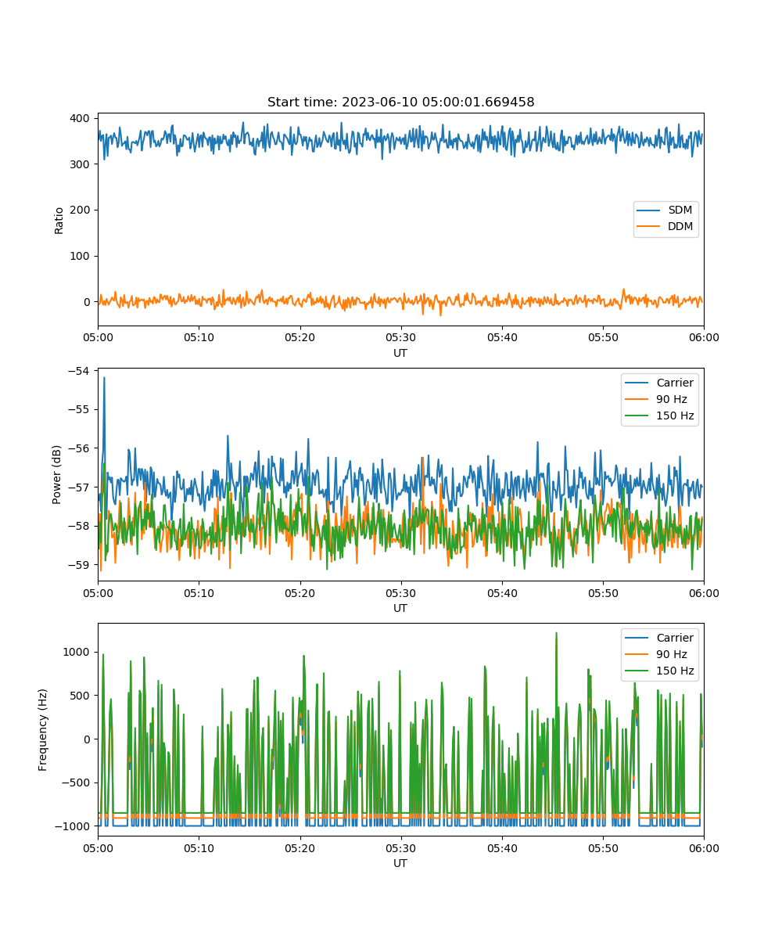Select '90 Hz' in the Frequency plot legend
This screenshot has height=939, width=782.
click(672, 654)
